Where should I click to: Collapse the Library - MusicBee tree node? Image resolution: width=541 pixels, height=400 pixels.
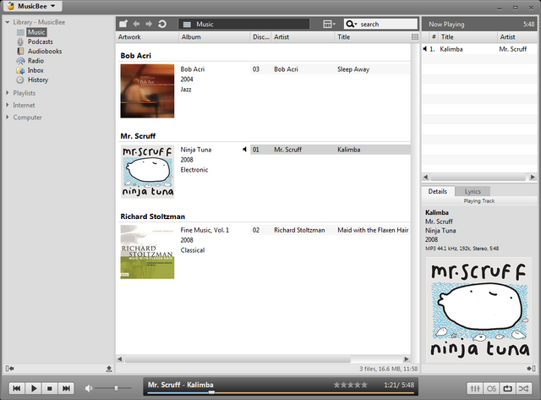click(x=8, y=22)
